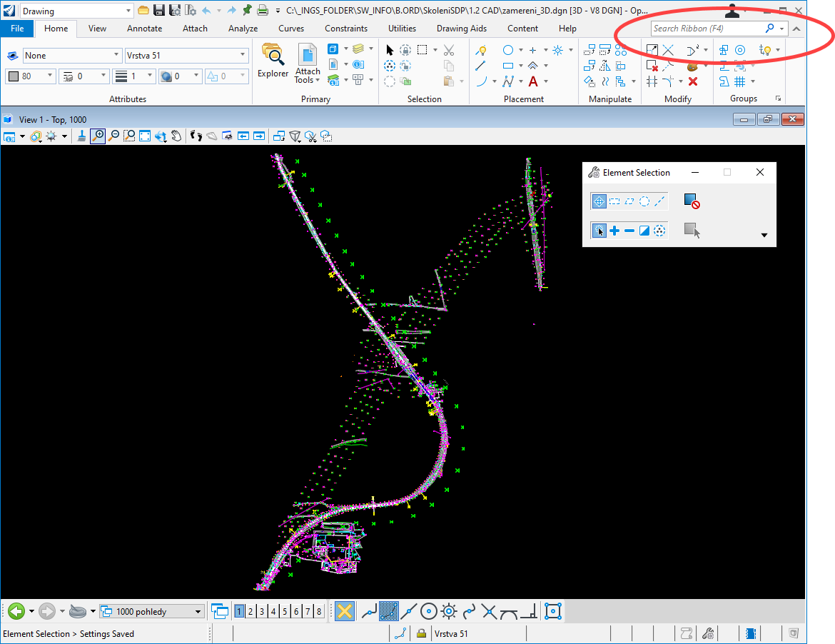Select the Mirror tool in Manipulate group

(605, 66)
